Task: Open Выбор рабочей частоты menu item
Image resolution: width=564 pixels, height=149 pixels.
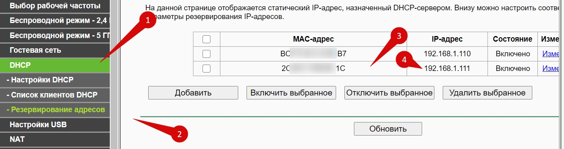Action: 55,6
